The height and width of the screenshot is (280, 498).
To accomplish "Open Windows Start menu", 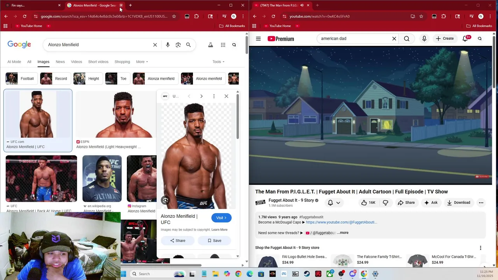I will click(123, 274).
